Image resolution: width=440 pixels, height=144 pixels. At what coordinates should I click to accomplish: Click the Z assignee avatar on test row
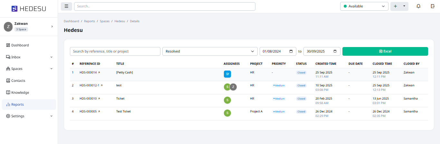click(x=233, y=87)
